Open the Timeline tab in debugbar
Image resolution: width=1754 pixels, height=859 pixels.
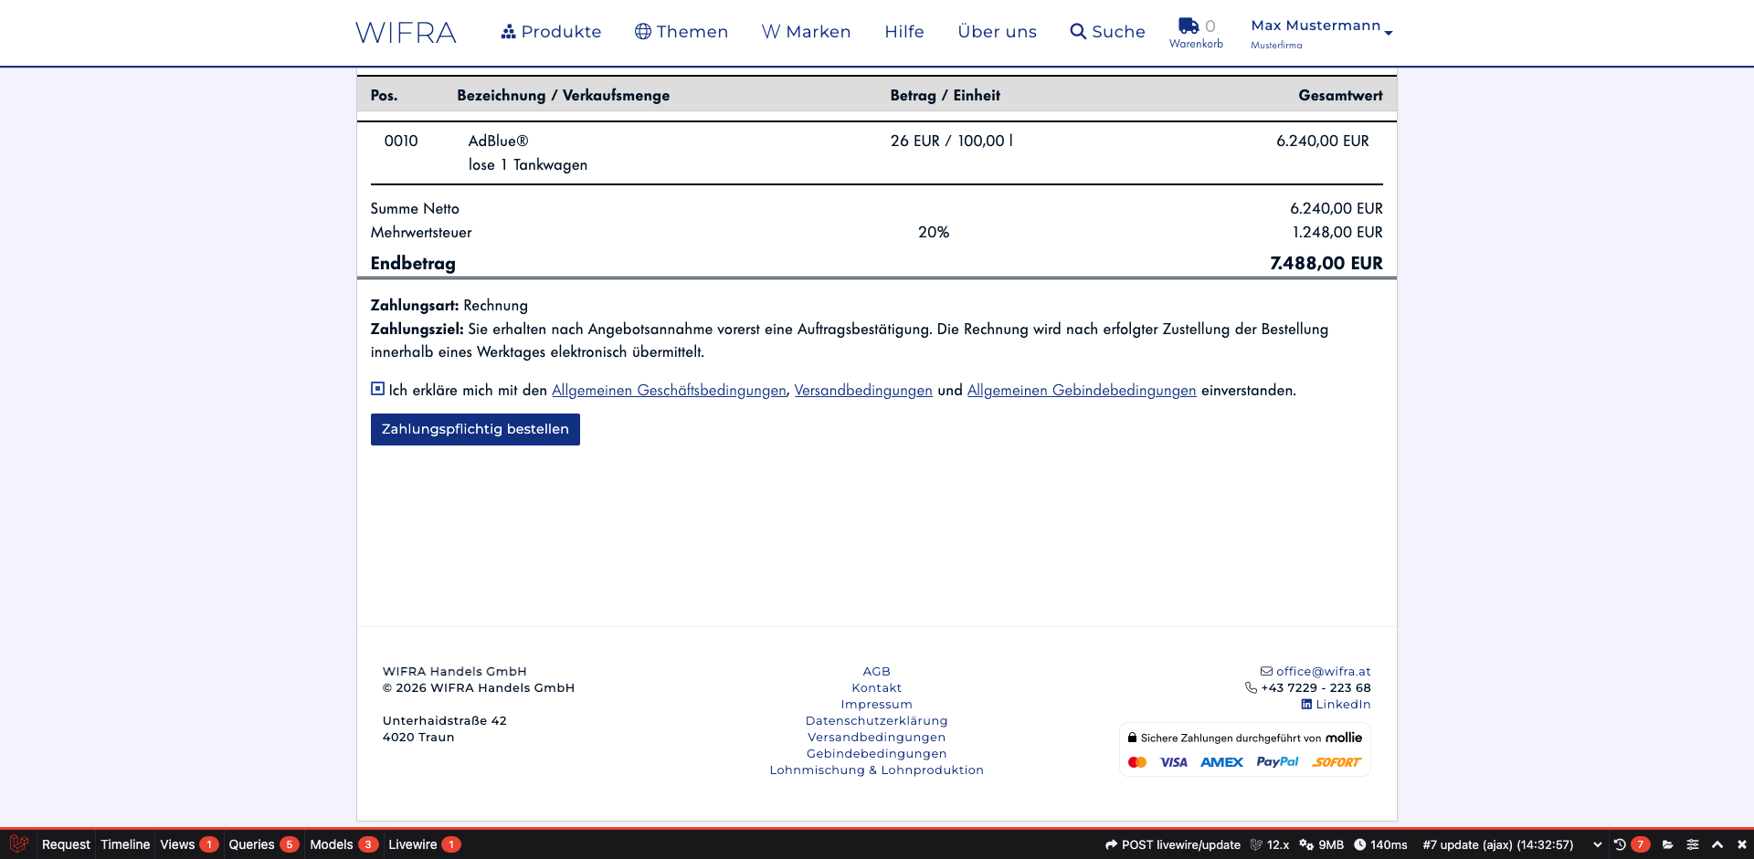[x=125, y=844]
